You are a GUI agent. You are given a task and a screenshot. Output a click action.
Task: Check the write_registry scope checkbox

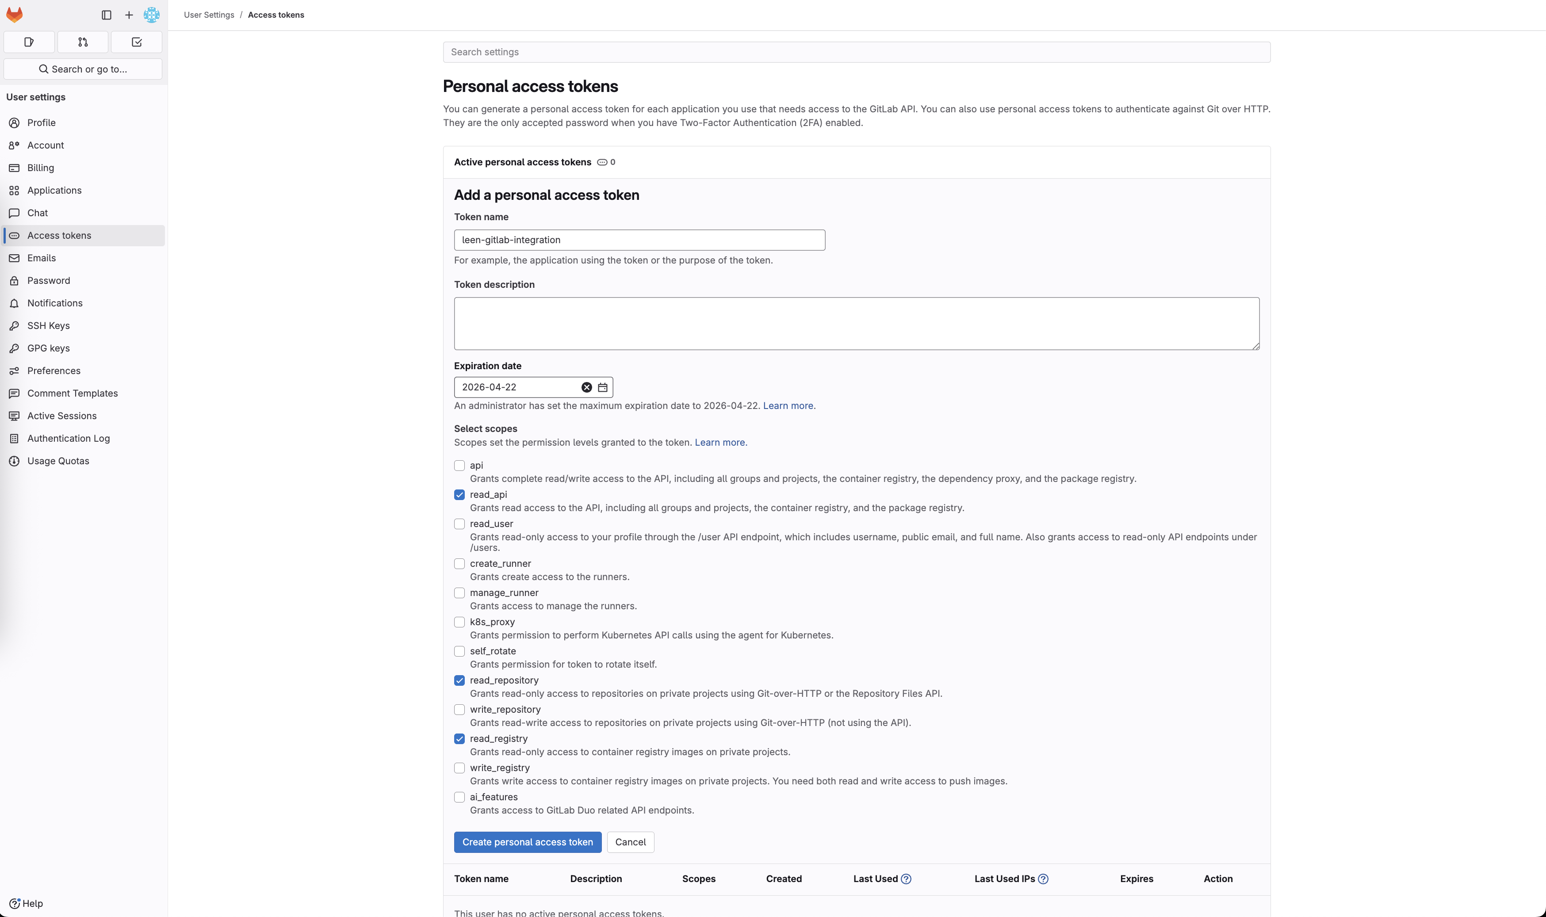pyautogui.click(x=459, y=768)
